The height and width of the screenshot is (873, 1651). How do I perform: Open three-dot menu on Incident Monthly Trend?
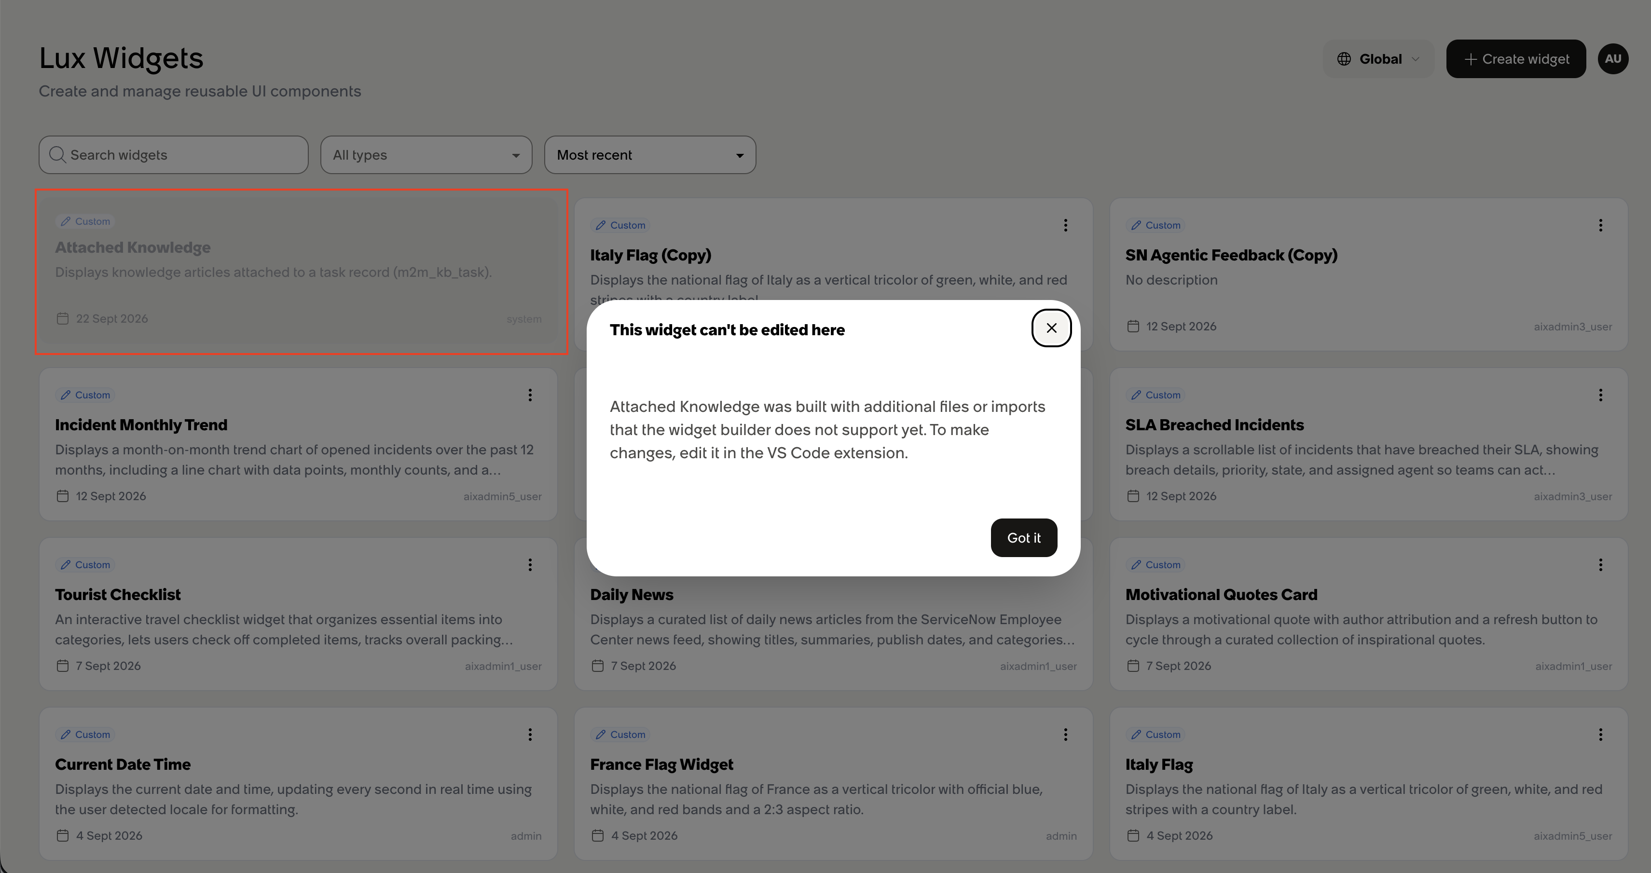click(x=530, y=395)
